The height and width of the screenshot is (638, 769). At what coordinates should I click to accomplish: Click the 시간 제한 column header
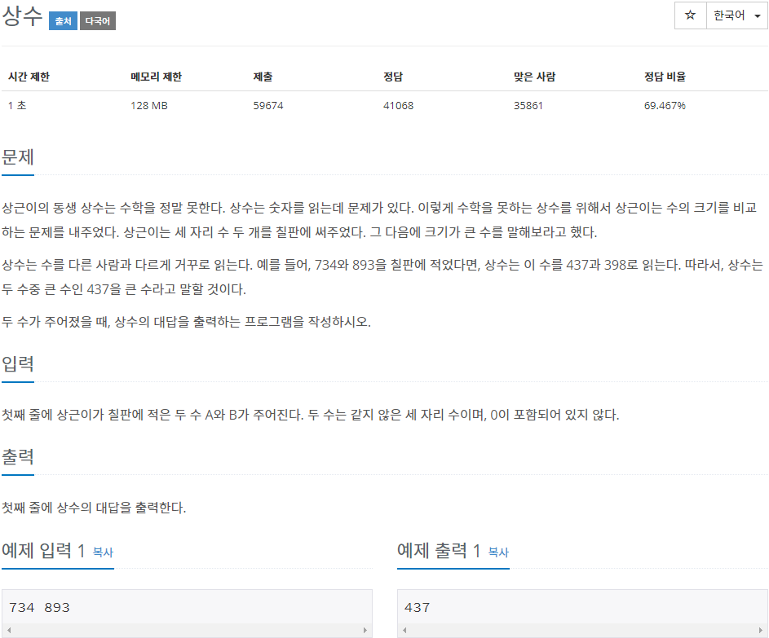pos(29,77)
